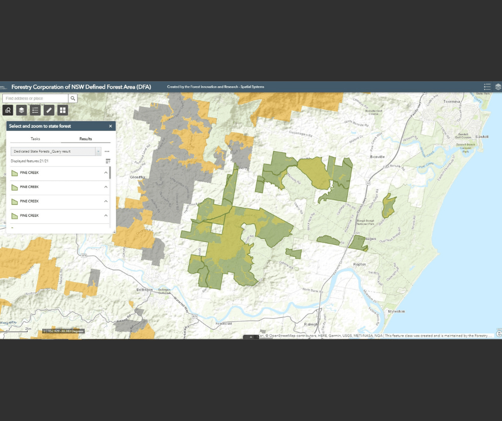Open the legend icon in top-right header
Image resolution: width=502 pixels, height=421 pixels.
pos(487,87)
